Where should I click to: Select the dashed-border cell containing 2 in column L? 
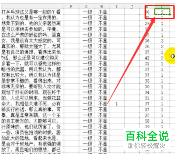162,12
